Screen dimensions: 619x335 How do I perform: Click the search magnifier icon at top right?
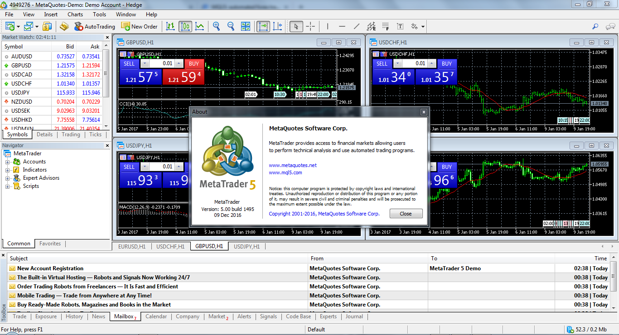[595, 27]
